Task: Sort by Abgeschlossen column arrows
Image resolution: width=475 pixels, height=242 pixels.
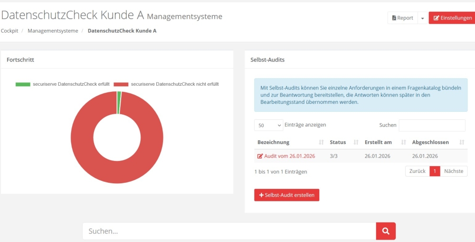Action: [x=462, y=142]
